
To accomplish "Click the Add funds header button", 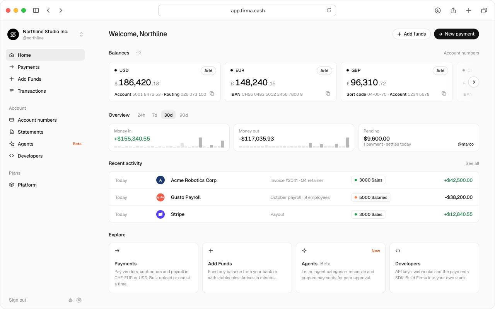I will click(411, 34).
